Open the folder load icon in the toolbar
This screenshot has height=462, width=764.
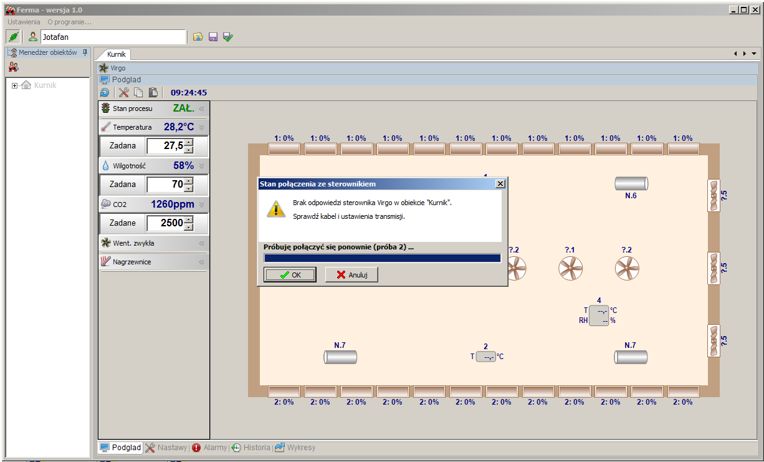pyautogui.click(x=198, y=37)
